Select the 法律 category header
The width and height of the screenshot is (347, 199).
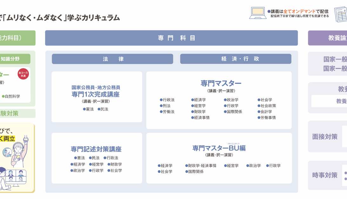(x=112, y=59)
